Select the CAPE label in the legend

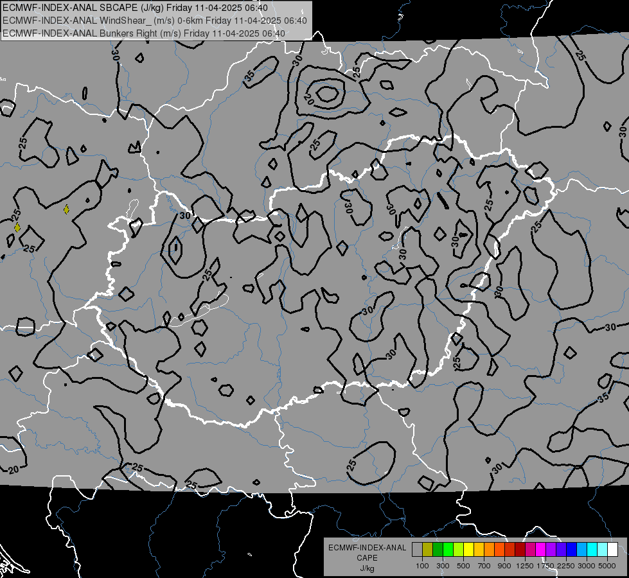(367, 557)
